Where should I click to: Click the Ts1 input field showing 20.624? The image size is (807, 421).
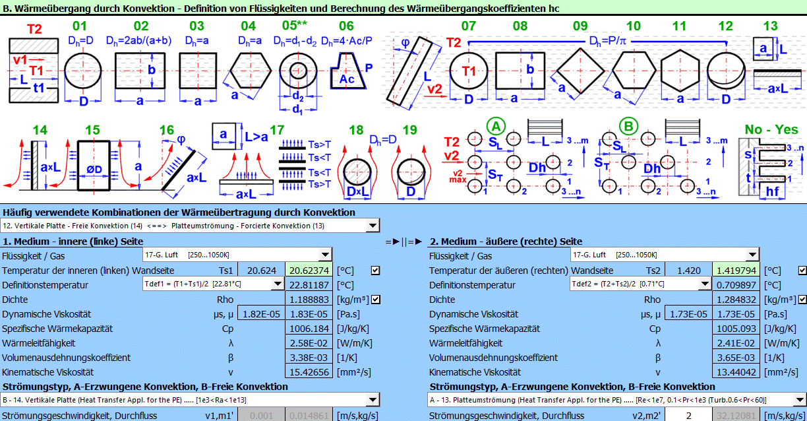[x=261, y=271]
